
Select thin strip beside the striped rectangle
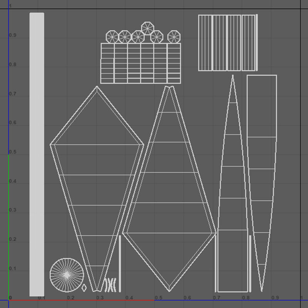click(x=257, y=43)
